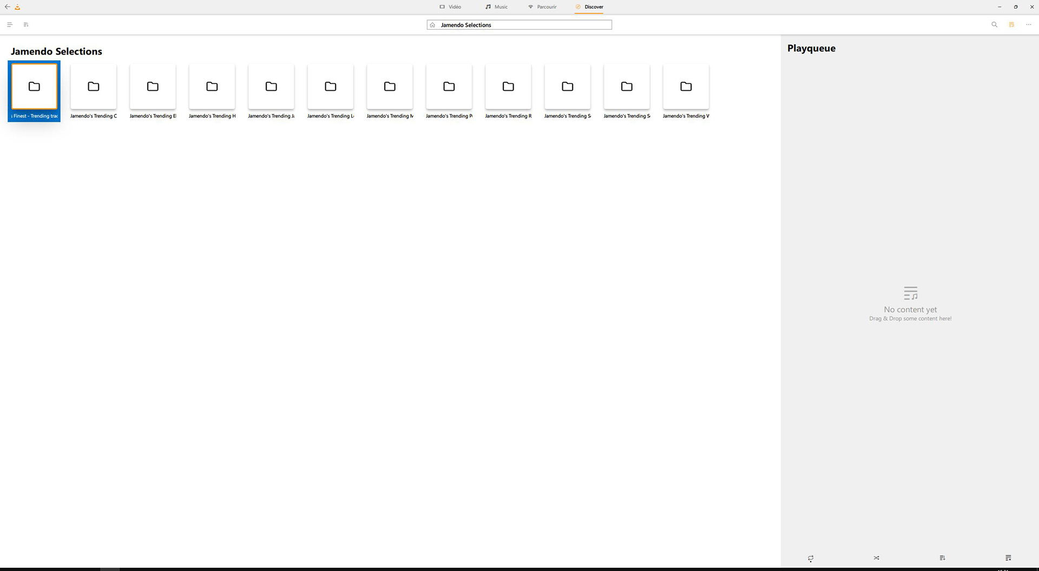
Task: Toggle repeat mode in the playqueue
Action: coord(811,558)
